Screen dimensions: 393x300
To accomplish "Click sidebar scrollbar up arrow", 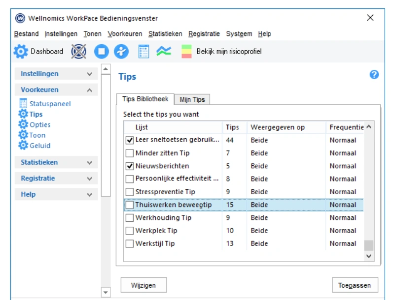I will pos(106,69).
